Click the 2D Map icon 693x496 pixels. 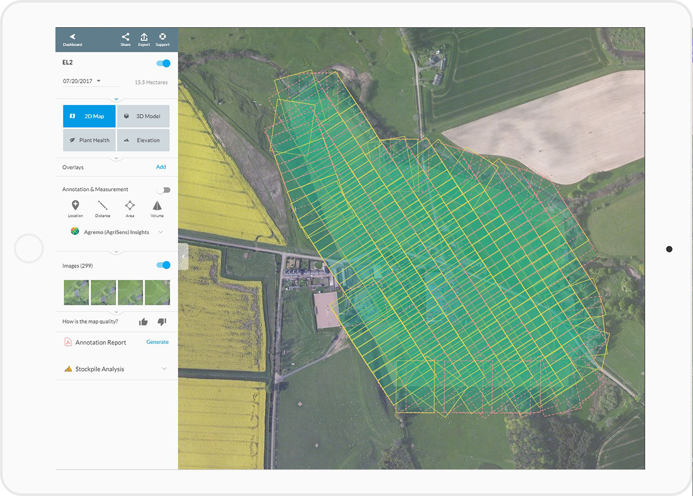pyautogui.click(x=72, y=116)
